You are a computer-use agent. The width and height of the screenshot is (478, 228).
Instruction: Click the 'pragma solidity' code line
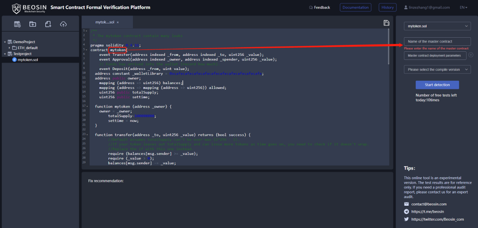pos(116,45)
